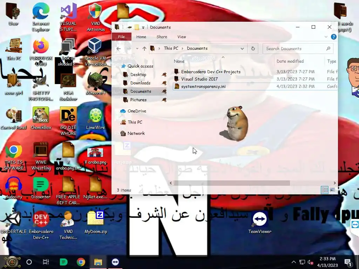Screen dimensions: 359x269
Task: Open recent locations dropdown arrow
Action: (x=137, y=48)
